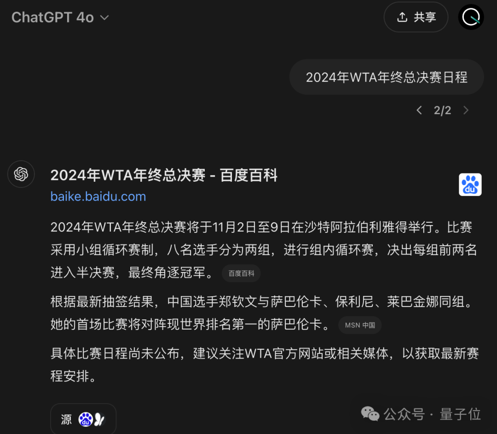Click the small Baidu icon in sources
This screenshot has height=434, width=497.
click(86, 419)
